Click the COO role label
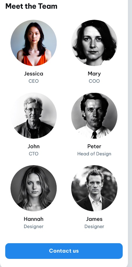Viewport: 132px width, 267px height. click(94, 81)
